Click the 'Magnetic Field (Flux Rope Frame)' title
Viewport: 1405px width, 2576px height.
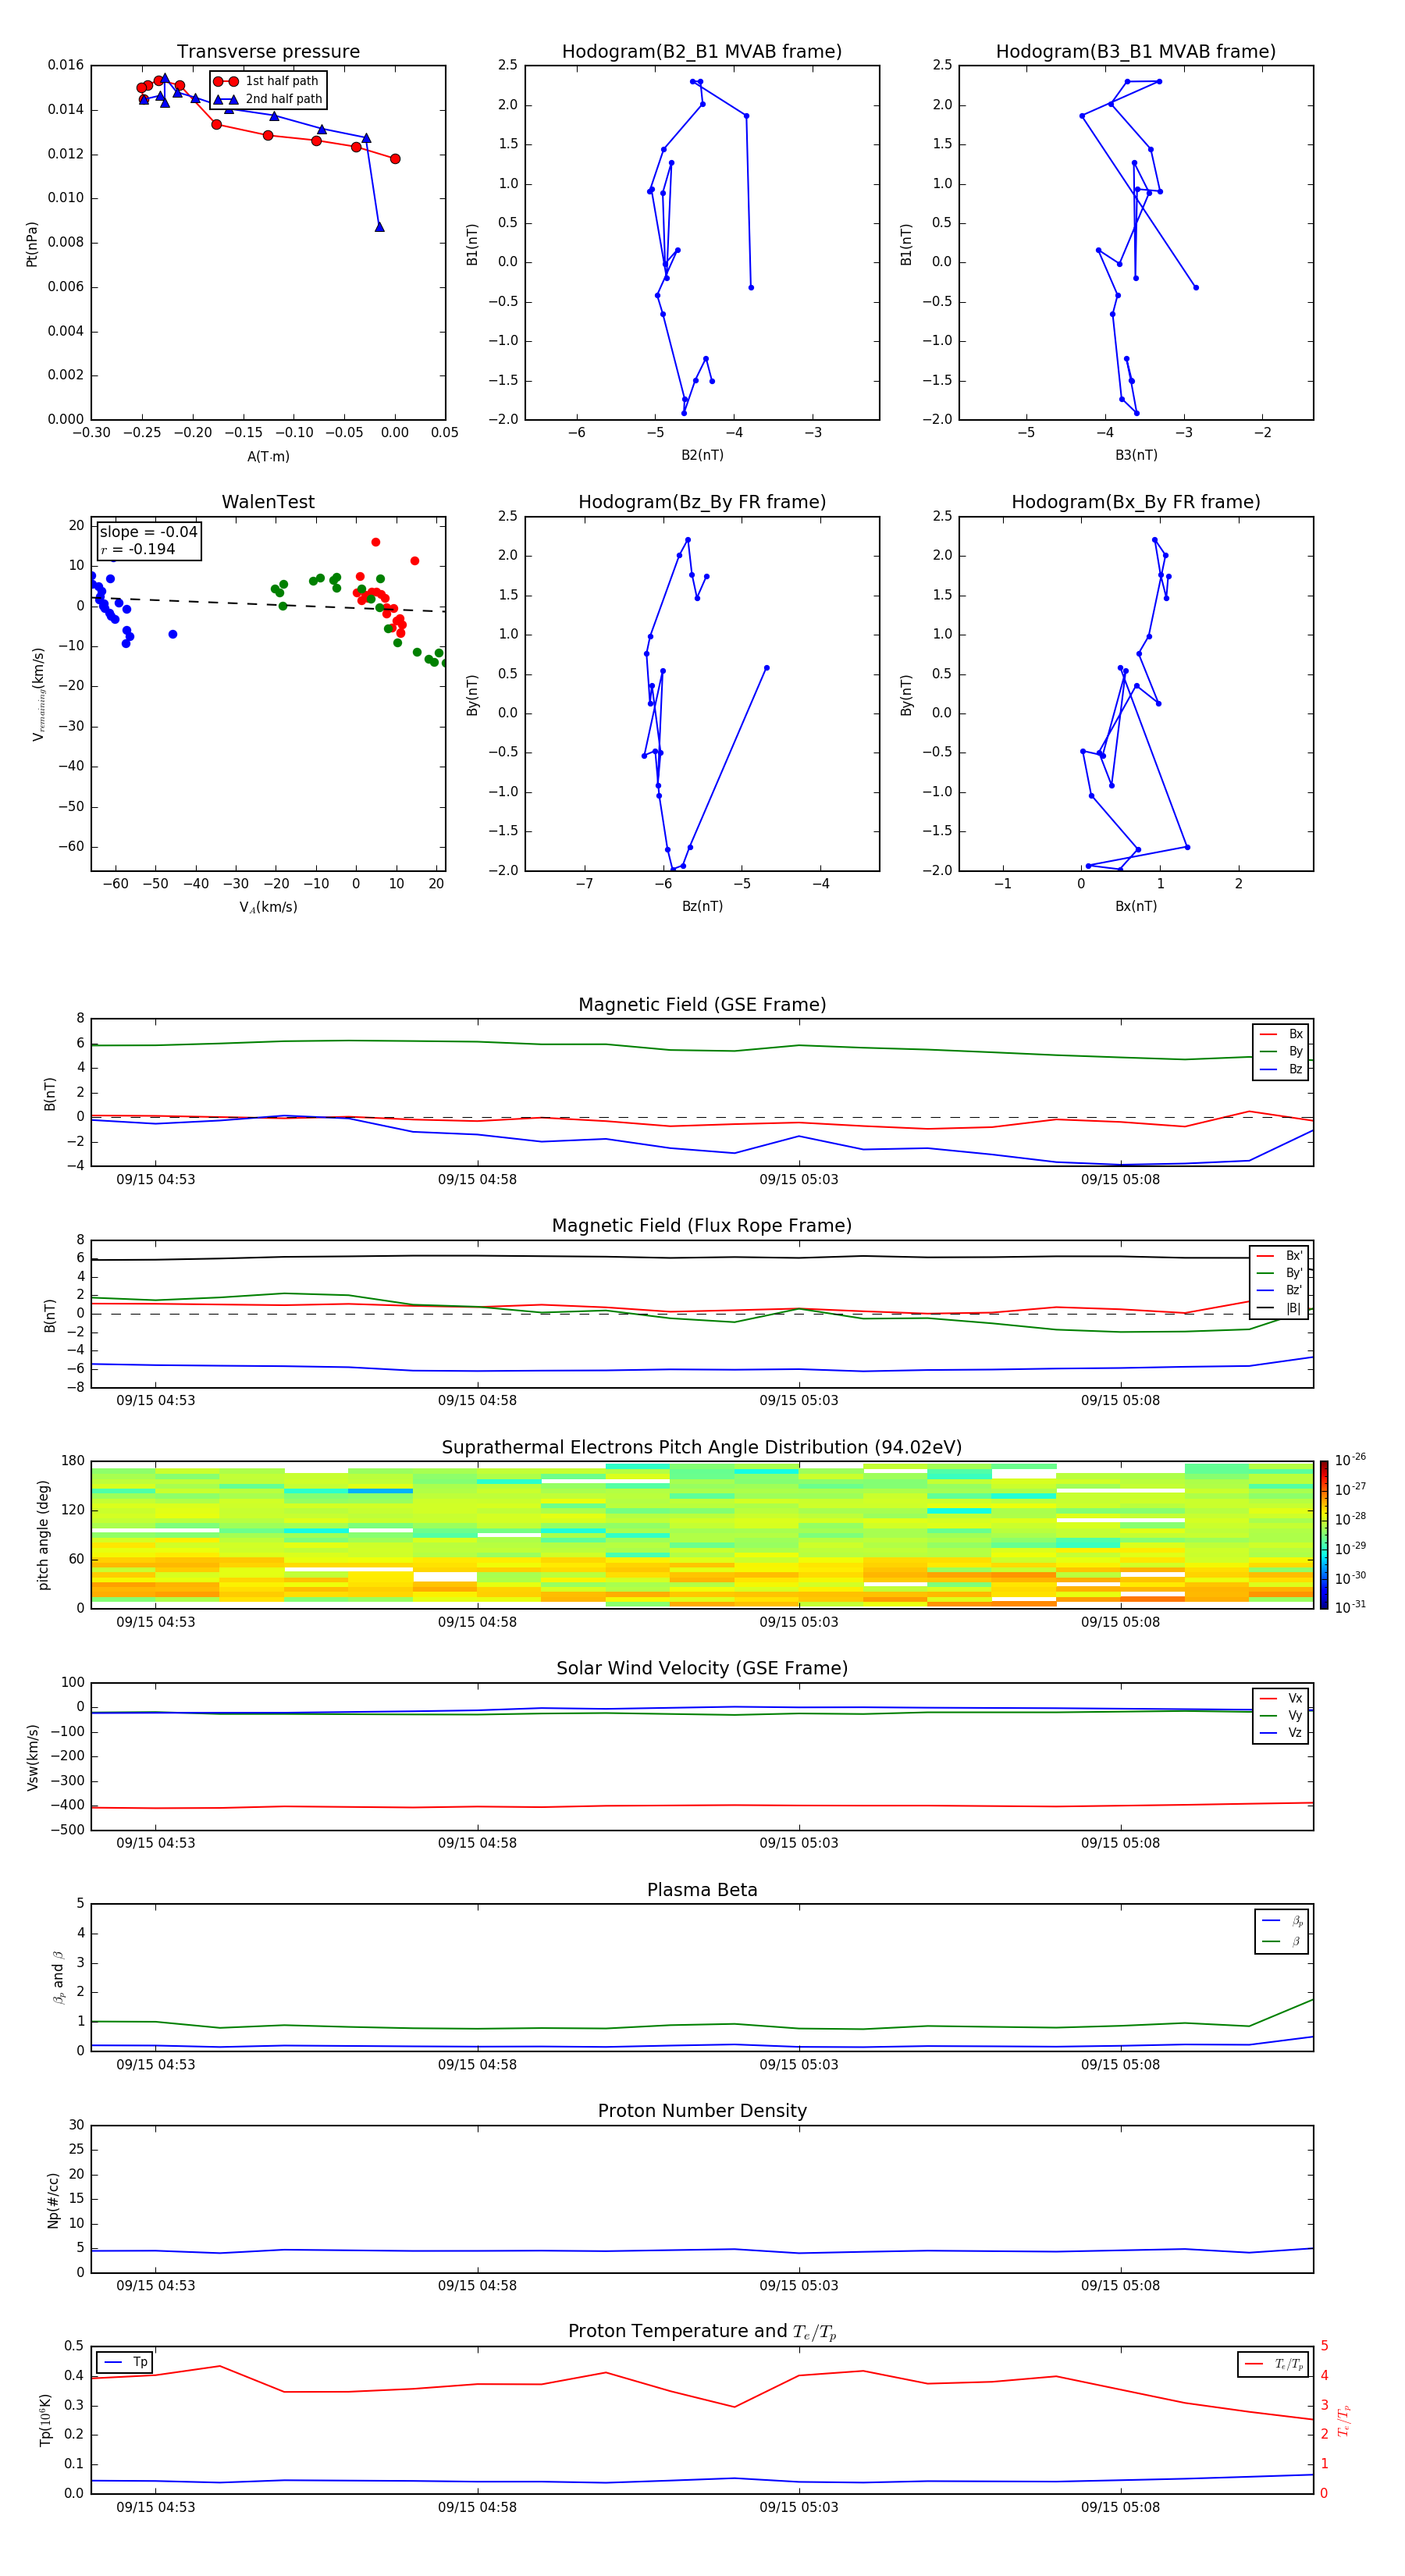702,1226
